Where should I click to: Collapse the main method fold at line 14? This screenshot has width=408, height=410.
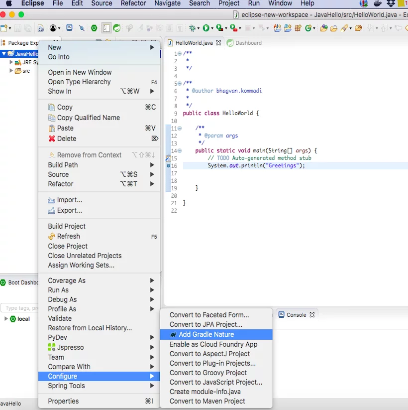(180, 150)
